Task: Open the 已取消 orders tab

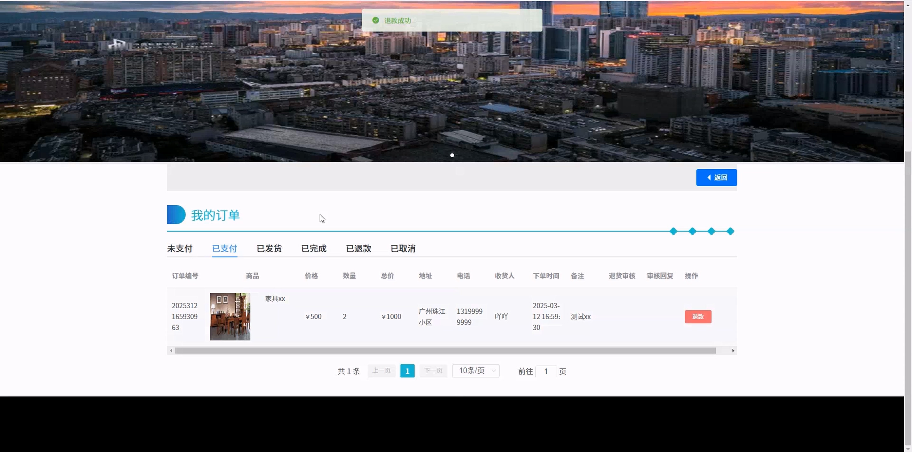Action: pos(403,249)
